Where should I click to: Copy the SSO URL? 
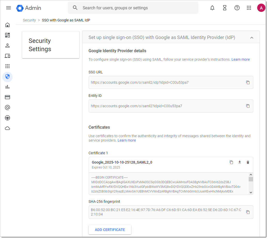pyautogui.click(x=248, y=82)
